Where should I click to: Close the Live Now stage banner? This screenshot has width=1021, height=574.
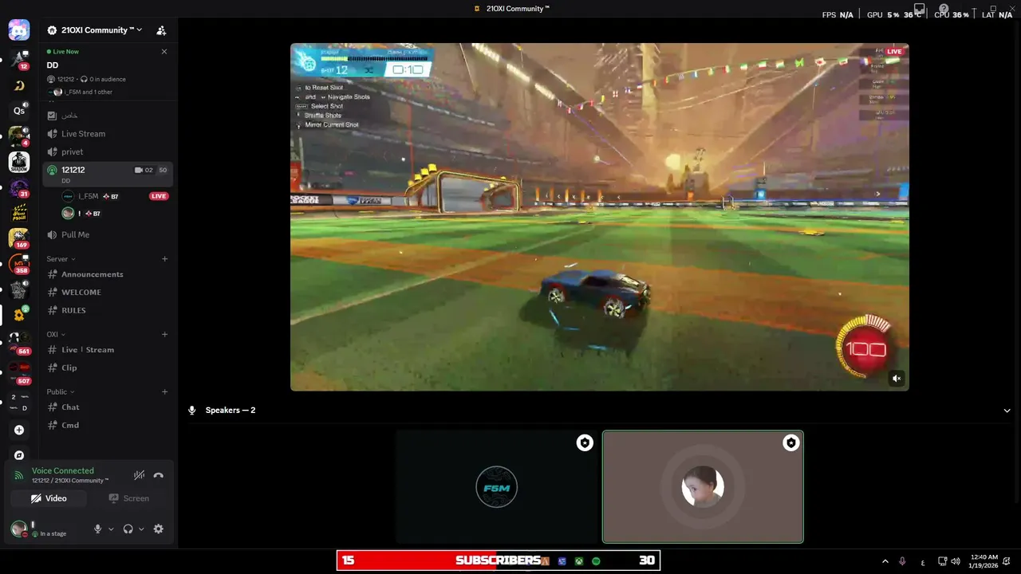point(164,52)
